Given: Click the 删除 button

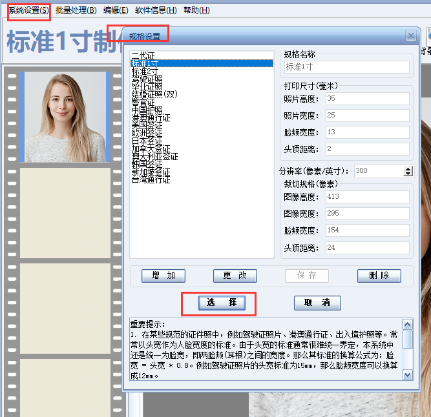Looking at the screenshot, I should [x=379, y=276].
